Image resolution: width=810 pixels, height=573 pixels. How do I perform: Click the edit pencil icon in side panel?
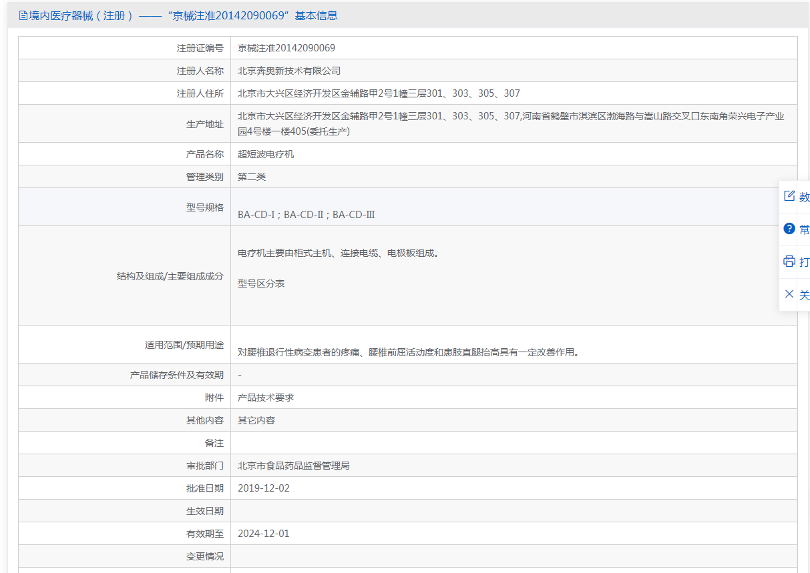[x=789, y=196]
